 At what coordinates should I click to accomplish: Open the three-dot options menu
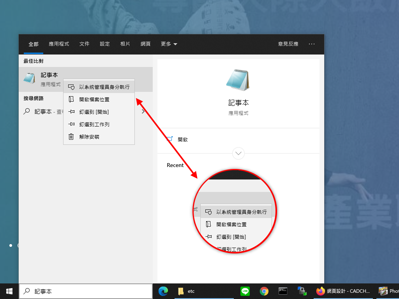[x=312, y=44]
